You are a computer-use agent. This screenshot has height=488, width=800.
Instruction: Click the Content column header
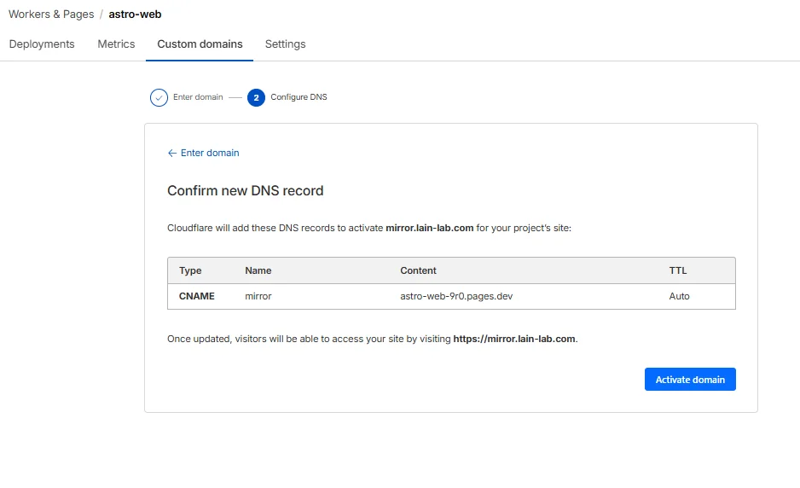(x=419, y=270)
